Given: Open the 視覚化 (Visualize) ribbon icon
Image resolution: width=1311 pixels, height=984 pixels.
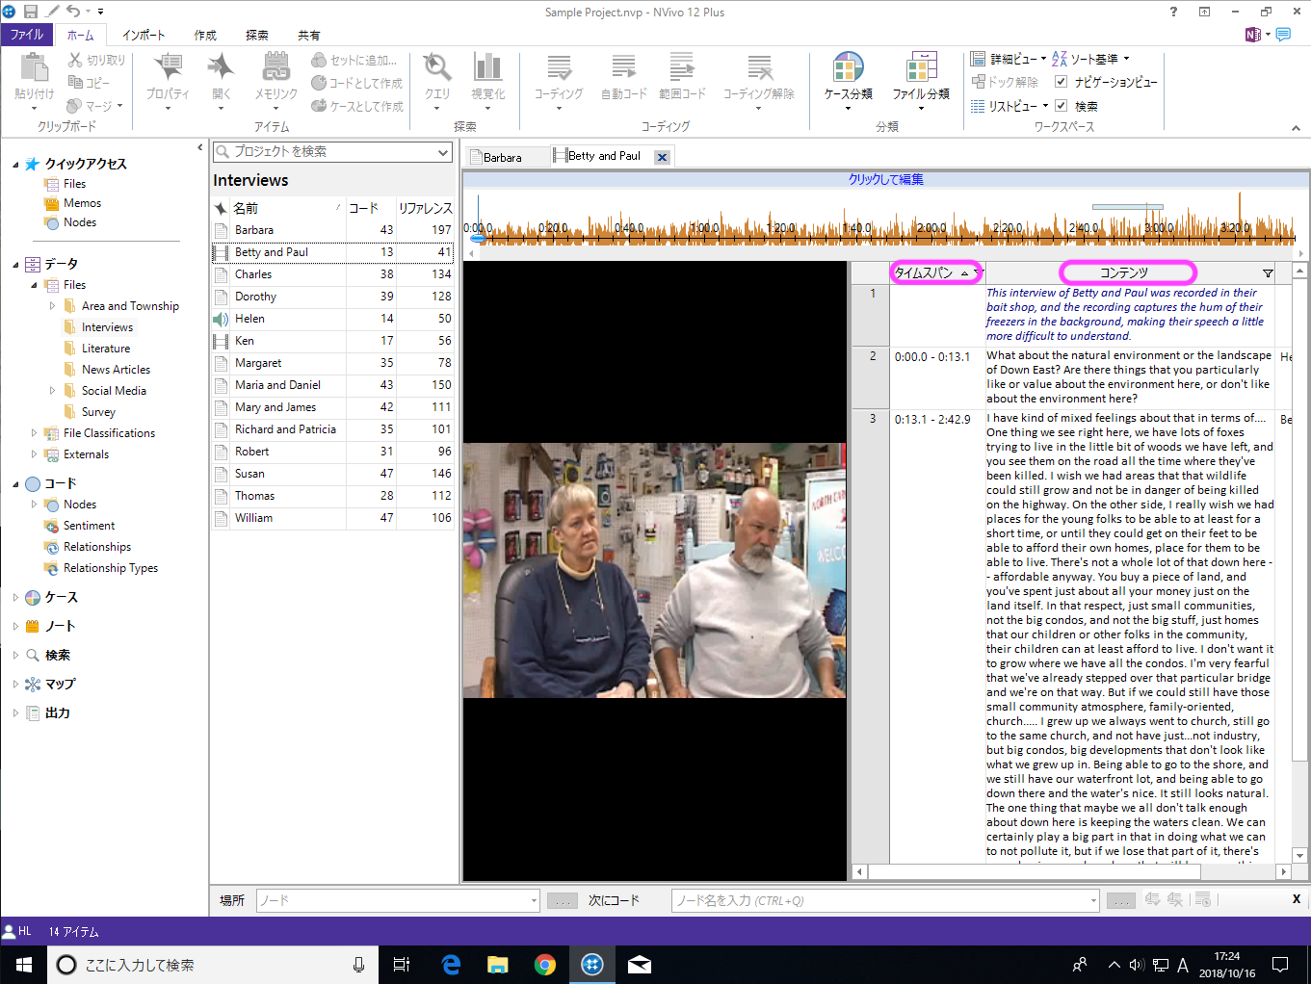Looking at the screenshot, I should (487, 77).
